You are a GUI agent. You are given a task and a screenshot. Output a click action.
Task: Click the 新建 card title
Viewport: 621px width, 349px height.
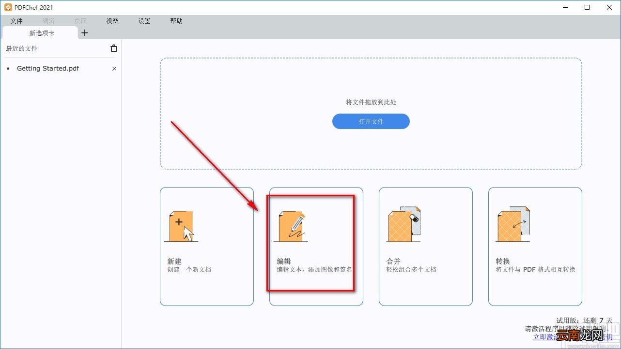coord(174,261)
